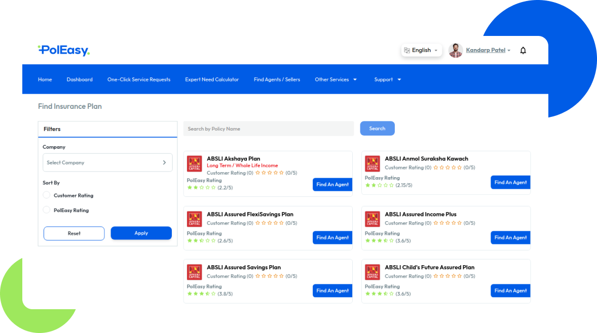Find An Agent for ABSLI Akshaya Plan
Viewport: 597px width, 333px height.
(332, 184)
